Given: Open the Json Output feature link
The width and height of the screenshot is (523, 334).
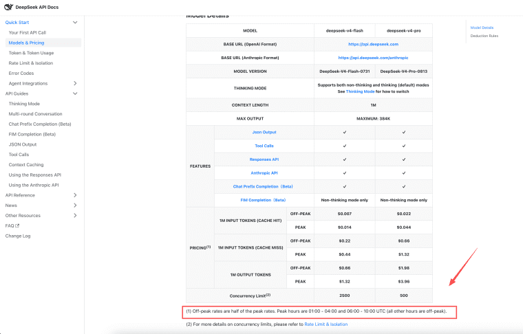Looking at the screenshot, I should pyautogui.click(x=264, y=132).
